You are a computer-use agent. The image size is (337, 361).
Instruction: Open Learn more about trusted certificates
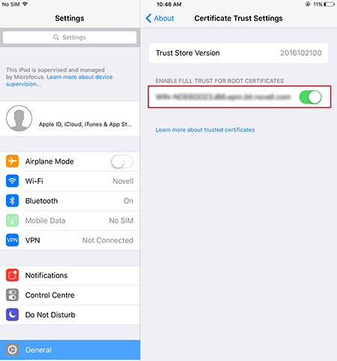205,130
